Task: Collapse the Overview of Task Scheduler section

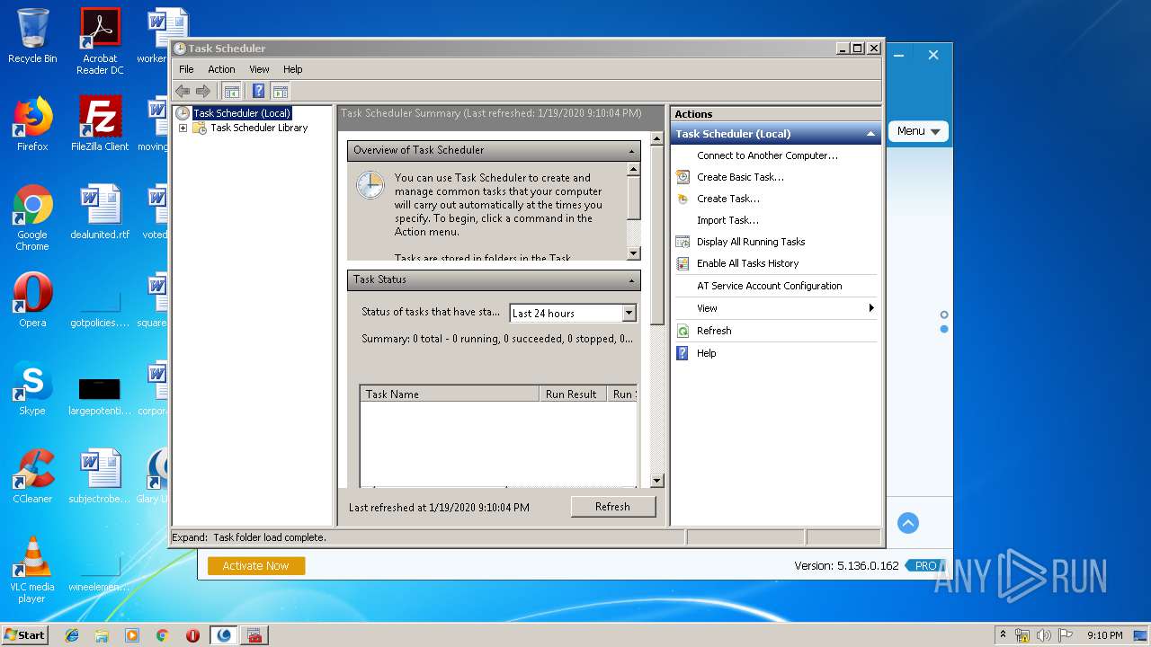Action: coord(632,151)
